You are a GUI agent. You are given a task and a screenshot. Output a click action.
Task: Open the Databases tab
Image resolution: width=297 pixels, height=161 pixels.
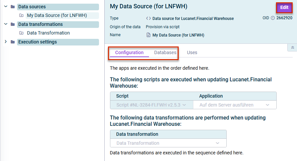(x=165, y=52)
